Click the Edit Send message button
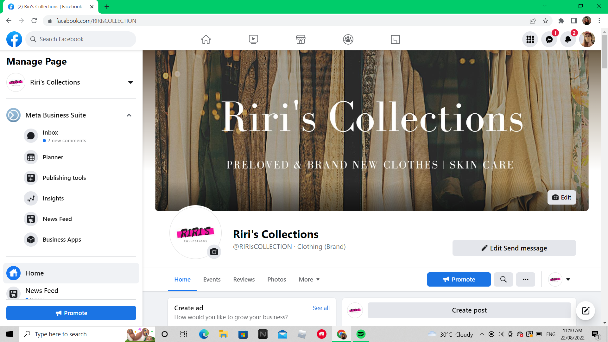 click(x=514, y=248)
